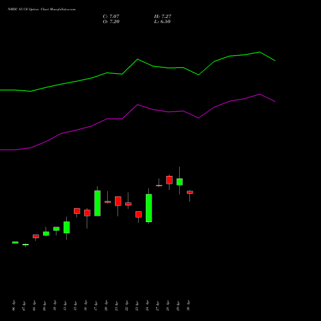Viewport: 321px width, 321px height.
Task: Click the red candle above 08 Apr
Action: tap(36, 236)
